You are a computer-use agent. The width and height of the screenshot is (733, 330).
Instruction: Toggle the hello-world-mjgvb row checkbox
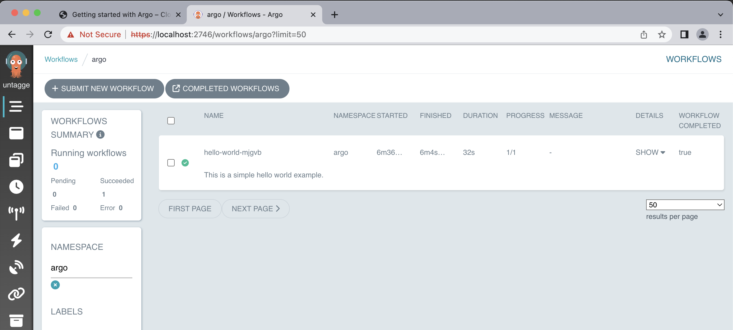tap(171, 163)
